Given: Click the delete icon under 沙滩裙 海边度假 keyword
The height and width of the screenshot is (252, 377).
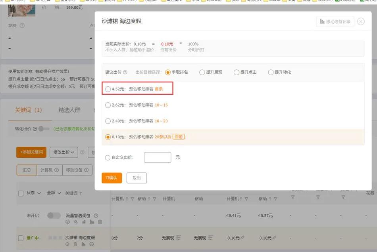Looking at the screenshot, I should point(75,244).
